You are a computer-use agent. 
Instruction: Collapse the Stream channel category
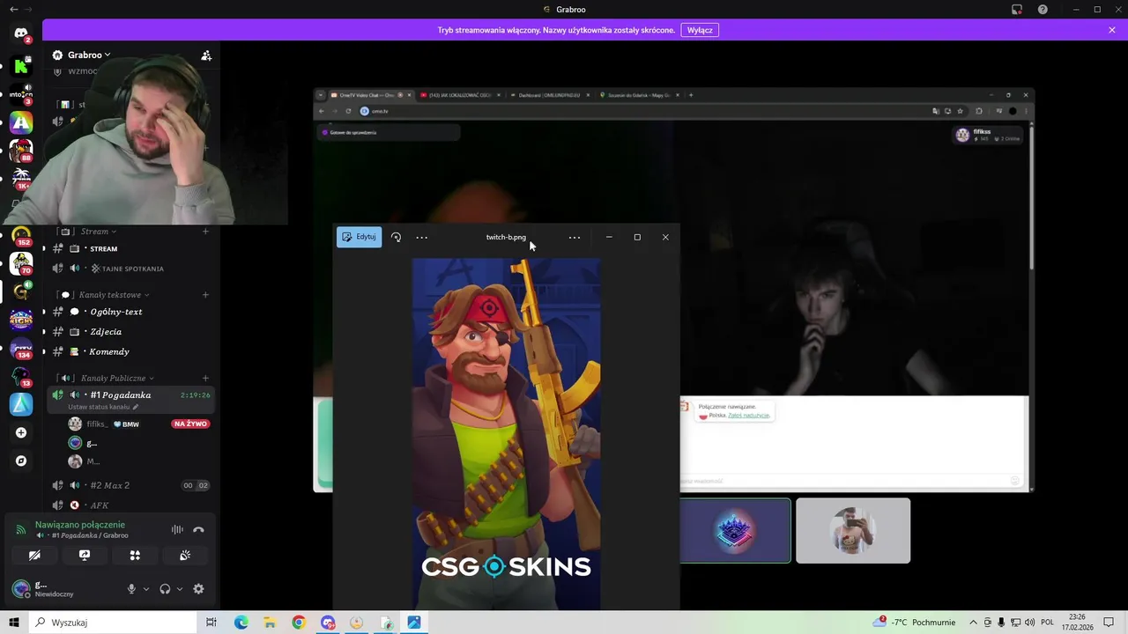(x=99, y=232)
